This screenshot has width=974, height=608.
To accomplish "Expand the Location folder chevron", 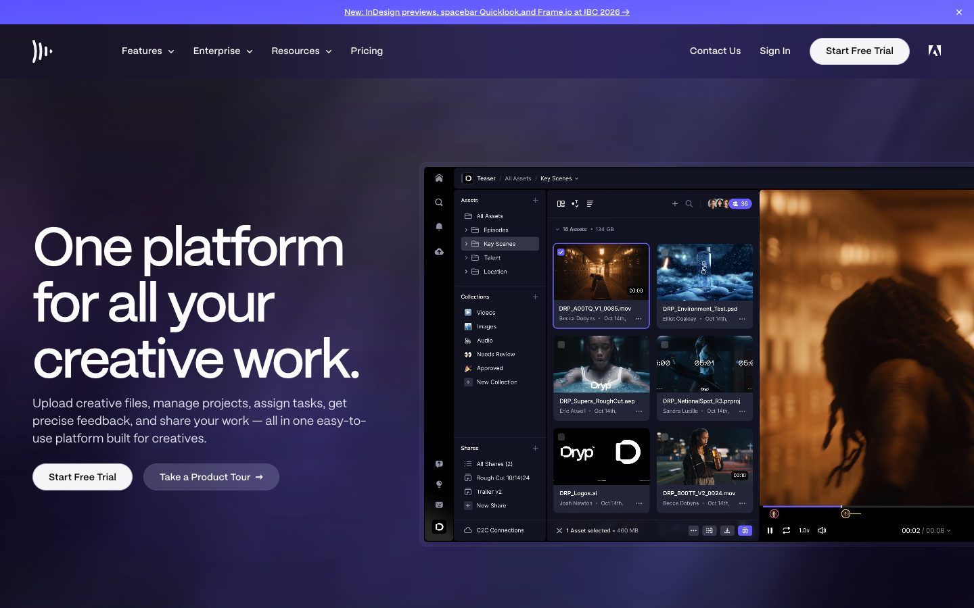I will [x=466, y=272].
